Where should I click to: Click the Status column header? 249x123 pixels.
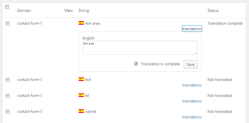pyautogui.click(x=213, y=11)
